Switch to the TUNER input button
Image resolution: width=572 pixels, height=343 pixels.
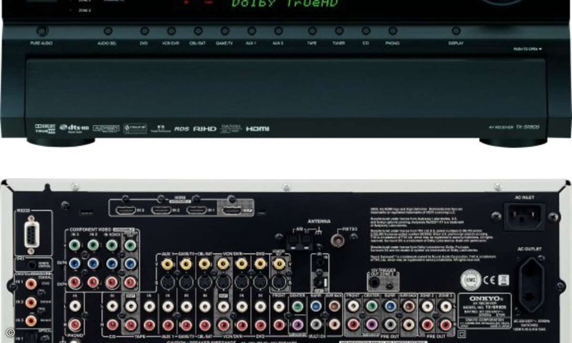(x=339, y=31)
